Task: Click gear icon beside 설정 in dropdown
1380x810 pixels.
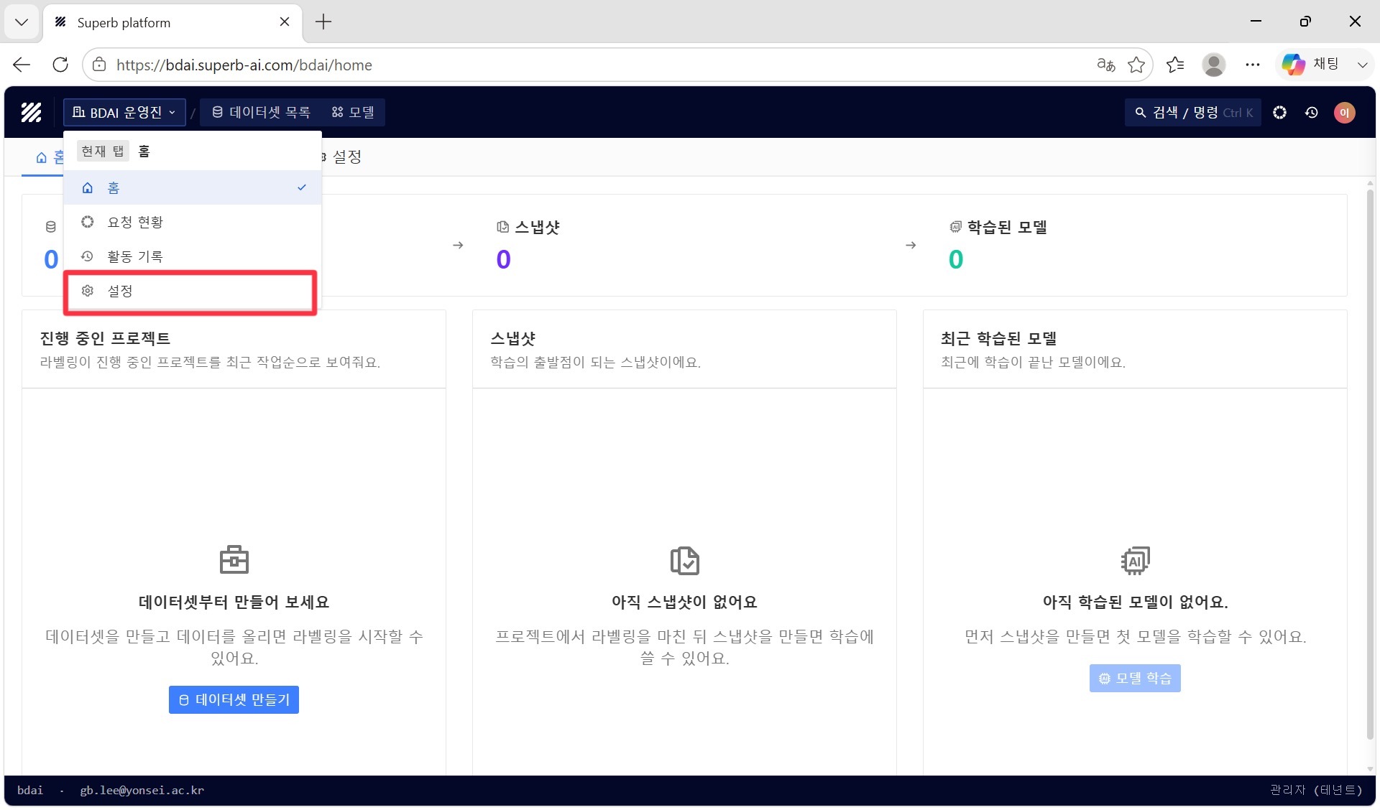Action: (88, 291)
